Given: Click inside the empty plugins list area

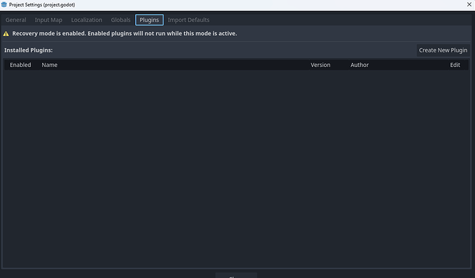Looking at the screenshot, I should point(237,166).
